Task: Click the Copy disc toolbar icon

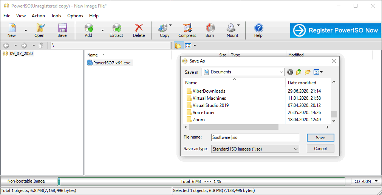Action: [163, 28]
